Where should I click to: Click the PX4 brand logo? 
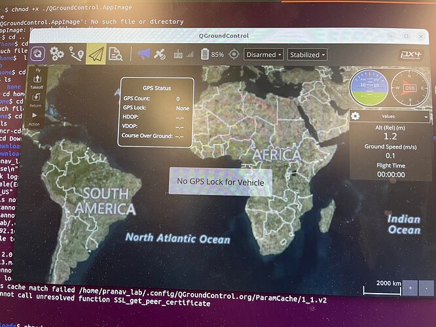[411, 55]
